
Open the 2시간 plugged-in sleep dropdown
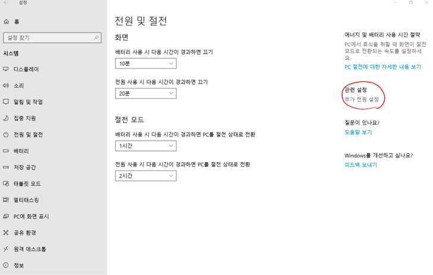point(146,176)
